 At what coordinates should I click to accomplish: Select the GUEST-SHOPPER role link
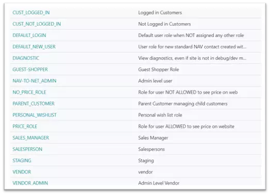click(30, 69)
